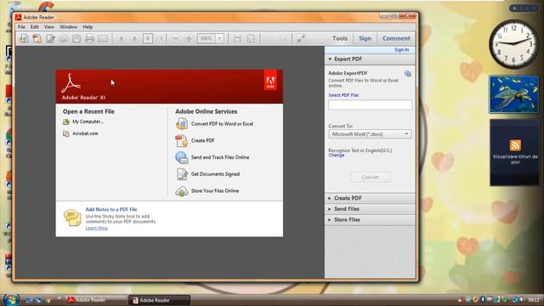This screenshot has width=544, height=306.
Task: Switch to first Adobe Reader taskbar button
Action: pos(96,300)
